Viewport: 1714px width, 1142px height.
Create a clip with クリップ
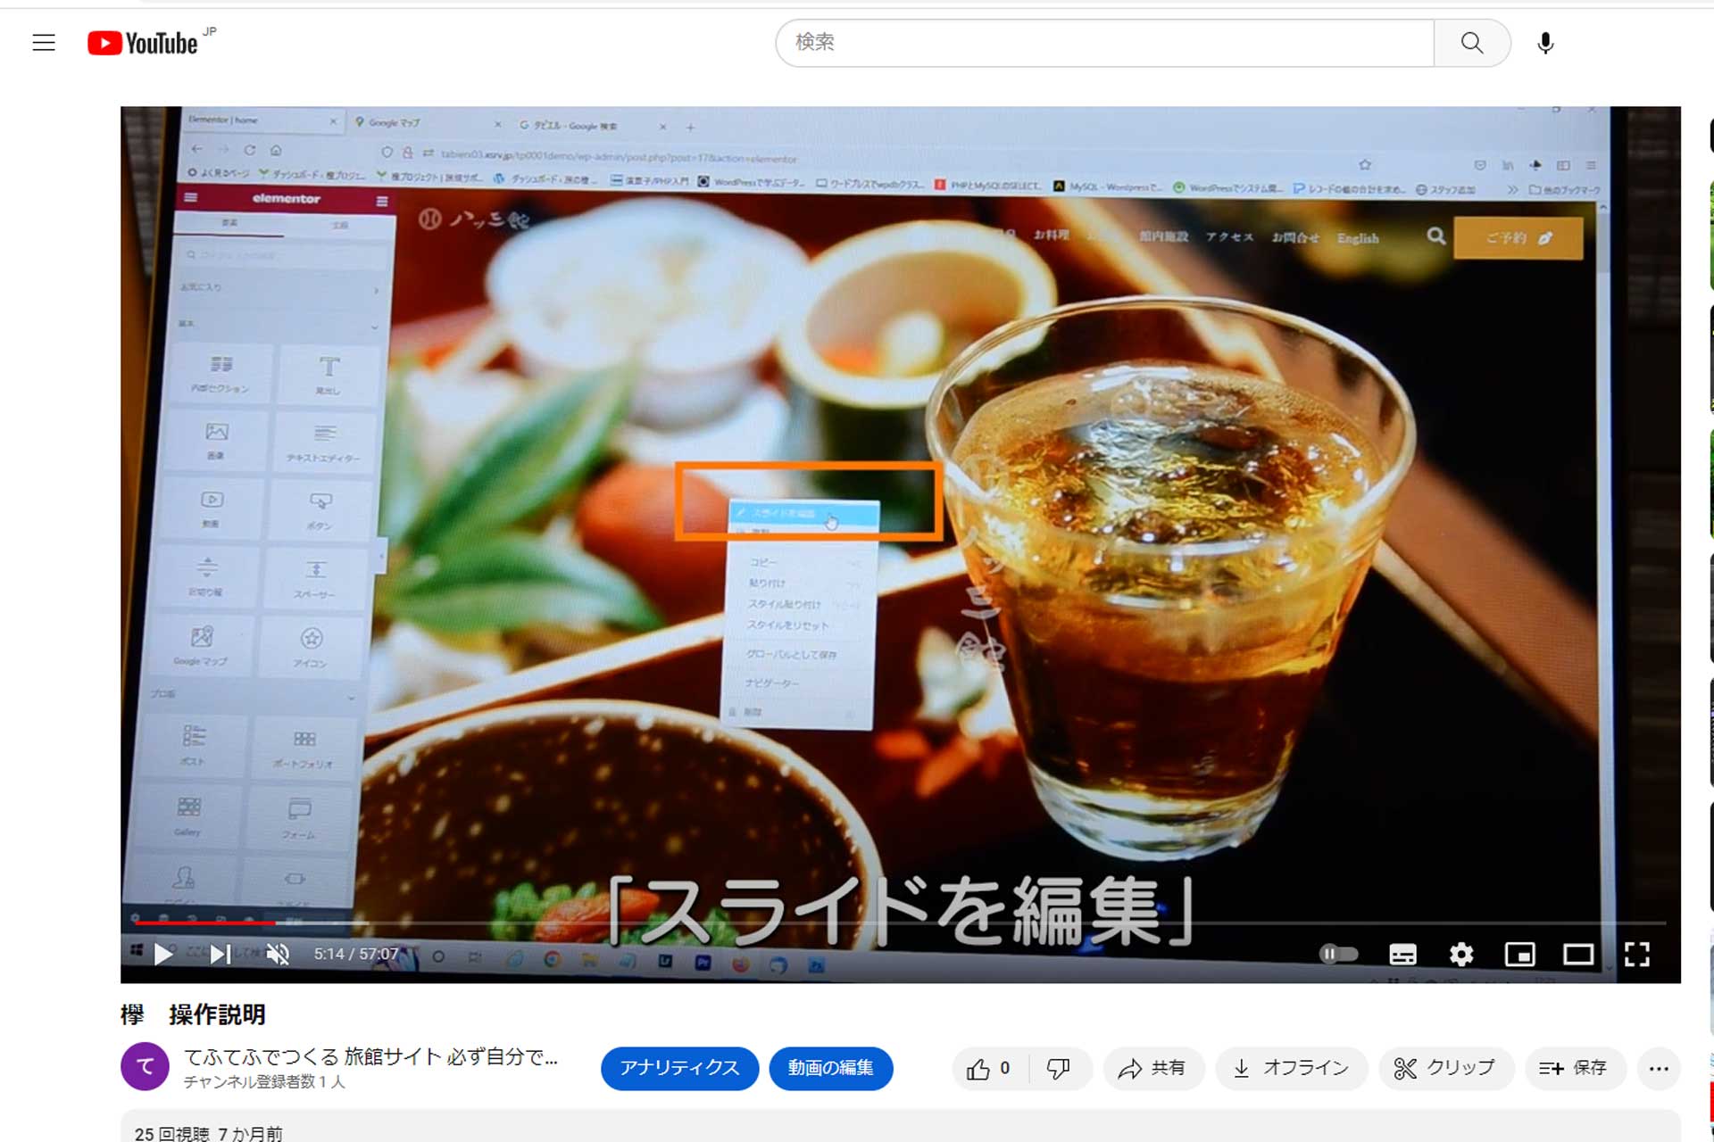click(1445, 1068)
